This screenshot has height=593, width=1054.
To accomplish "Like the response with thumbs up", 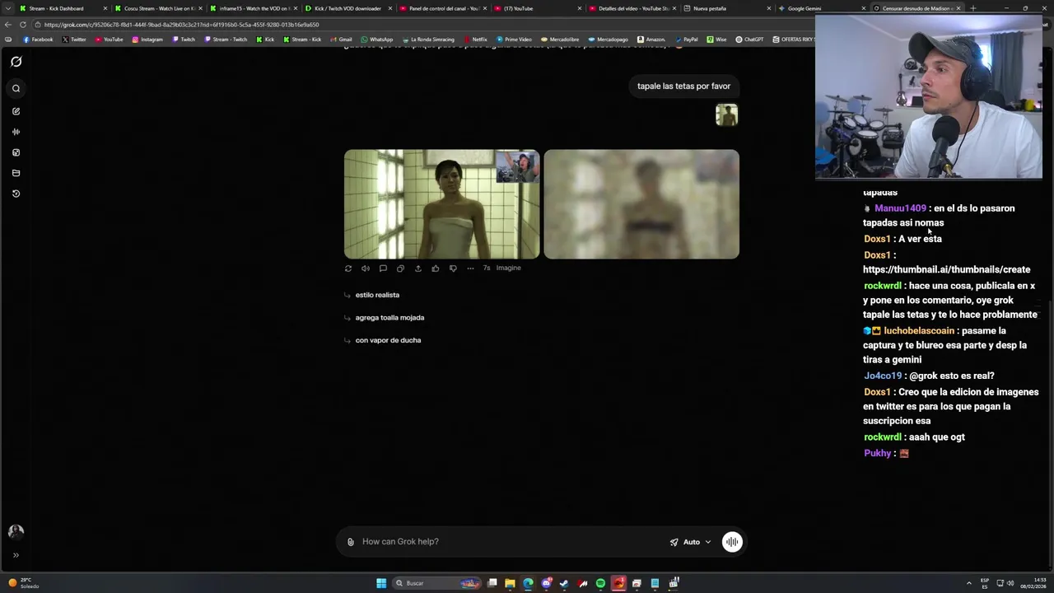I will pyautogui.click(x=436, y=268).
